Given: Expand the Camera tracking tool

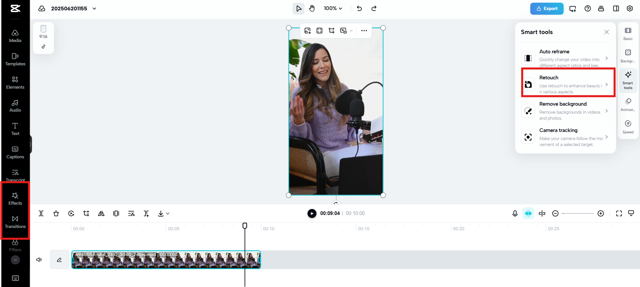Looking at the screenshot, I should coord(566,137).
